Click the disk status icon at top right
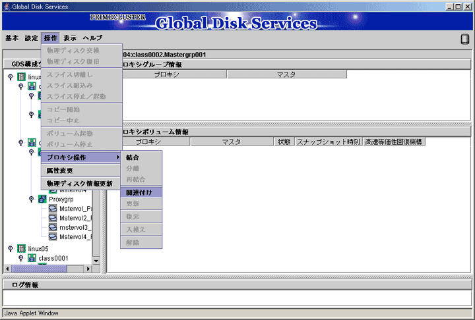Viewport: 475px width, 320px height. click(464, 40)
